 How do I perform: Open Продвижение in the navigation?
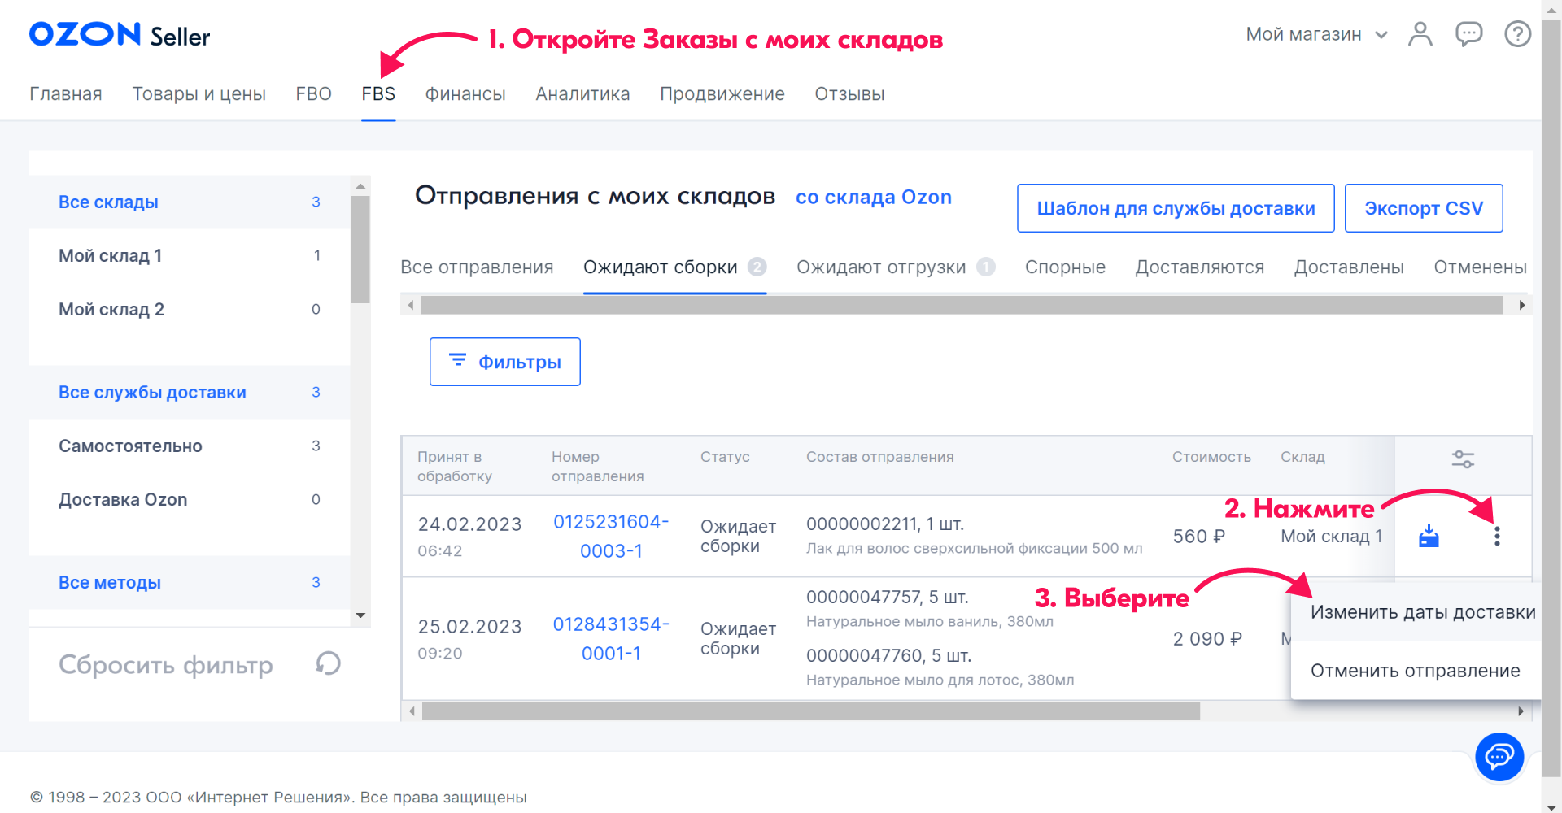click(x=722, y=94)
